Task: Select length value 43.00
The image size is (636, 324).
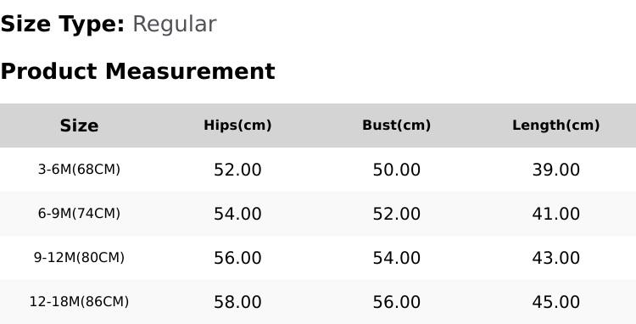Action: (555, 258)
